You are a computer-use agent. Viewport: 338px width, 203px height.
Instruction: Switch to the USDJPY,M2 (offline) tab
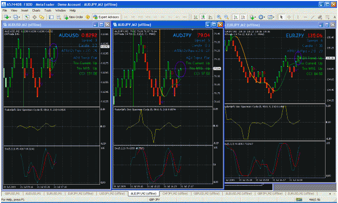coord(112,194)
